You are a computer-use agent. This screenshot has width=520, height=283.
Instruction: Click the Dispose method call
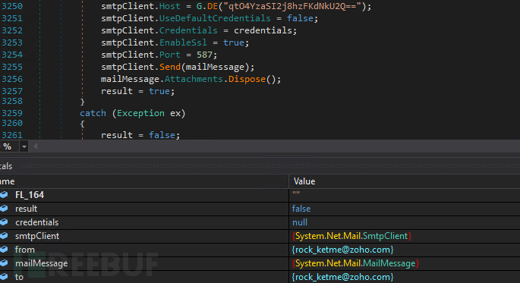tap(247, 79)
